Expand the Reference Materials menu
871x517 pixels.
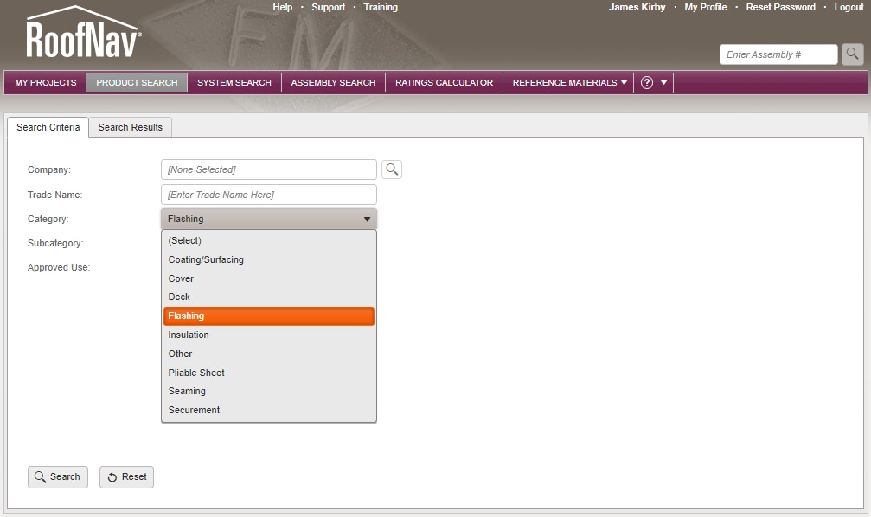pos(570,83)
